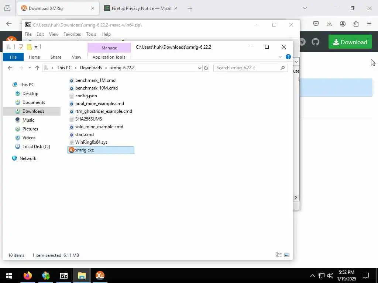Open new Firefox tab
Screen dimensions: 378x283
point(190,8)
